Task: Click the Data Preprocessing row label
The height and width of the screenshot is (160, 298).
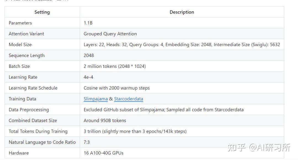Action: pyautogui.click(x=29, y=110)
